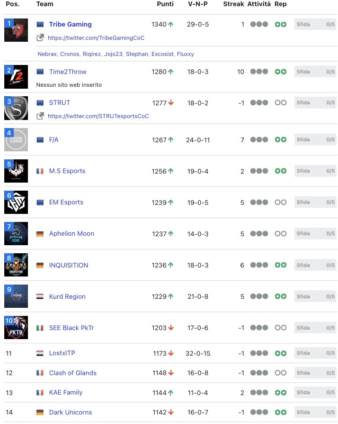Click Aphelion Moon team logo
Viewport: 338px width, 424px height.
(x=16, y=234)
